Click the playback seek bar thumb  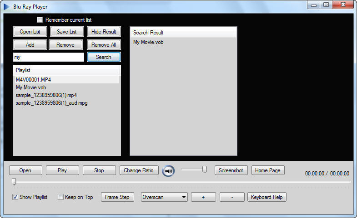point(14,181)
